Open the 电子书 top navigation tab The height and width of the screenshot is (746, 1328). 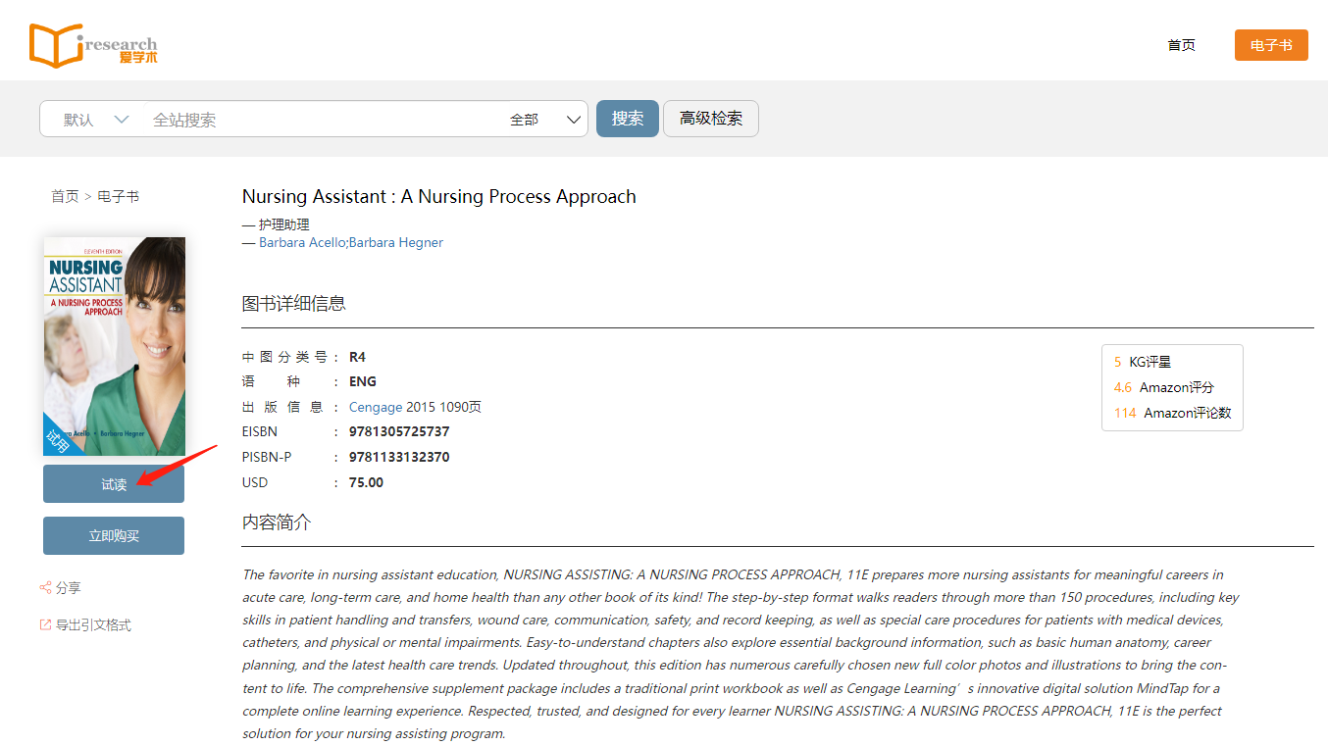(x=1270, y=45)
